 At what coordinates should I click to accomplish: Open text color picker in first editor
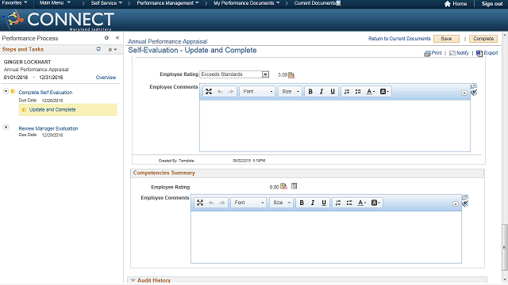click(370, 92)
